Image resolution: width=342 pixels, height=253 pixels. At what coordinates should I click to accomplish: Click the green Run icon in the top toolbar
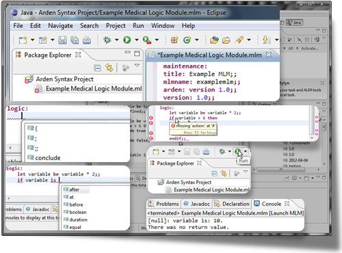(x=127, y=40)
